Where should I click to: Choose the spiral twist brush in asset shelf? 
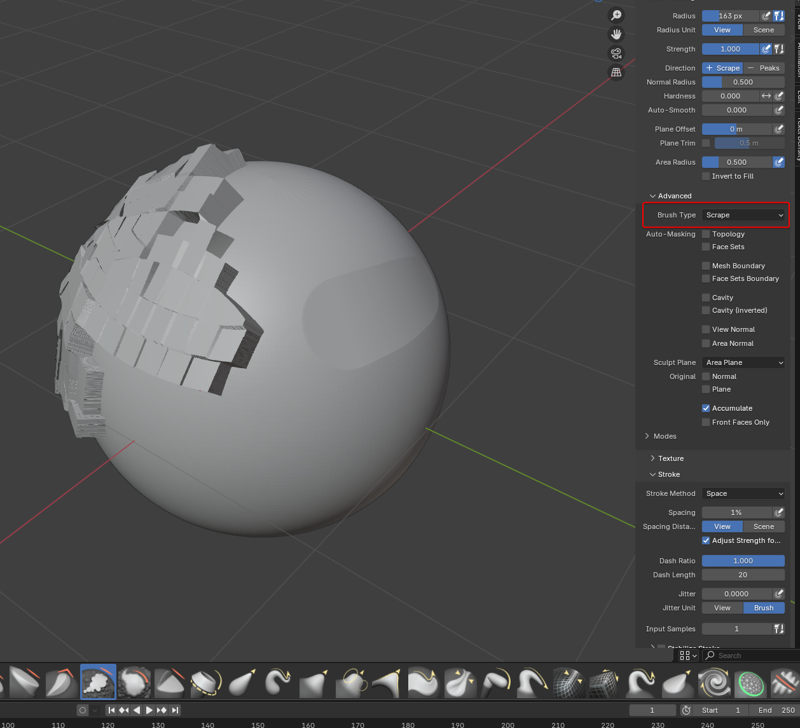click(x=714, y=682)
